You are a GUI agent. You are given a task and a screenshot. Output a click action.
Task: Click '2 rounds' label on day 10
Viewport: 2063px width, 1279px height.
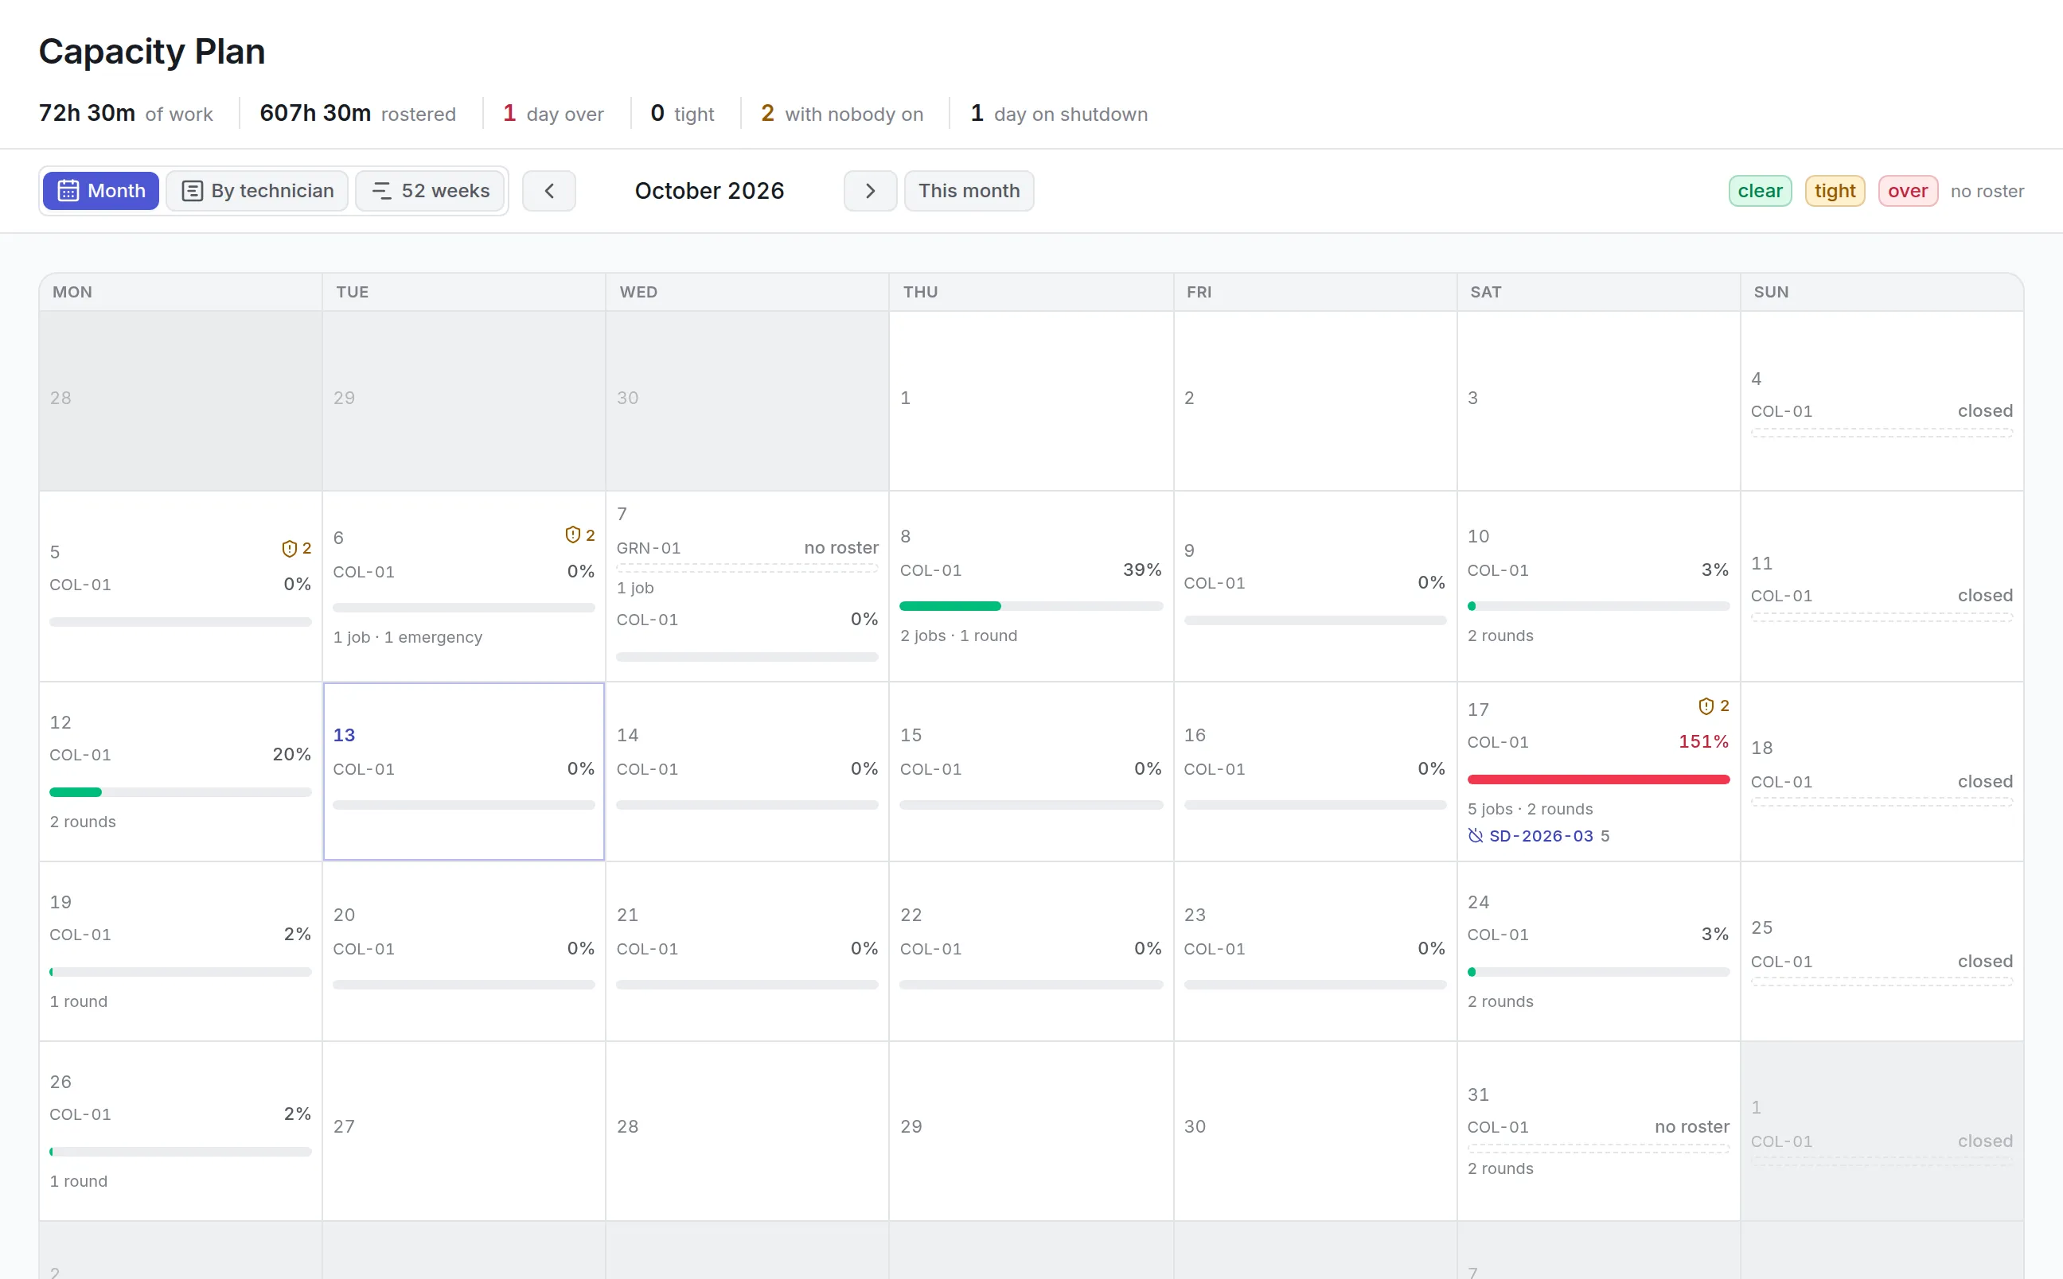coord(1500,636)
